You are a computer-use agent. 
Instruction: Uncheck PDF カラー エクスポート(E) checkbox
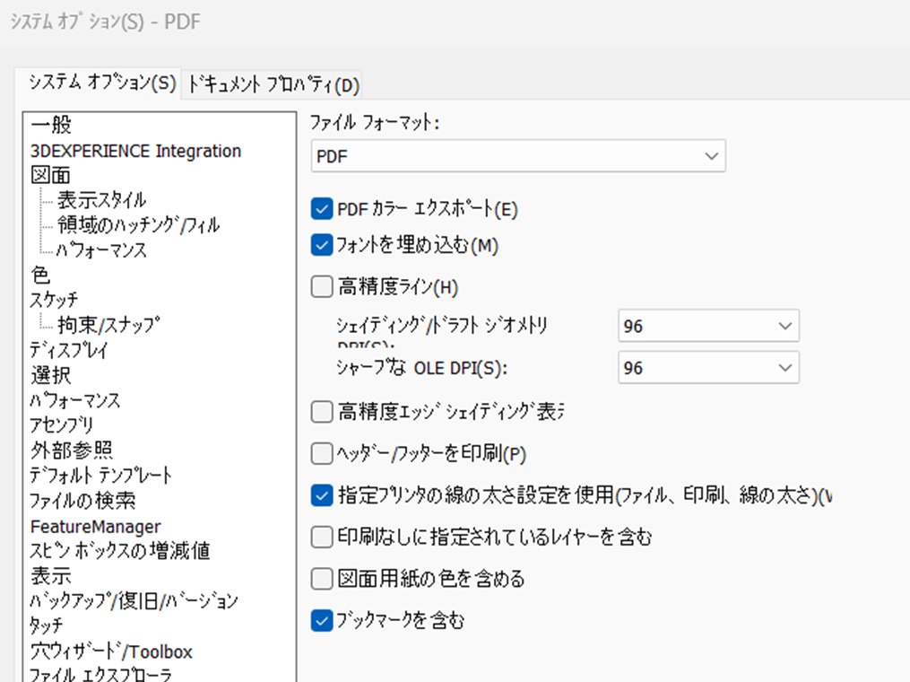click(322, 208)
